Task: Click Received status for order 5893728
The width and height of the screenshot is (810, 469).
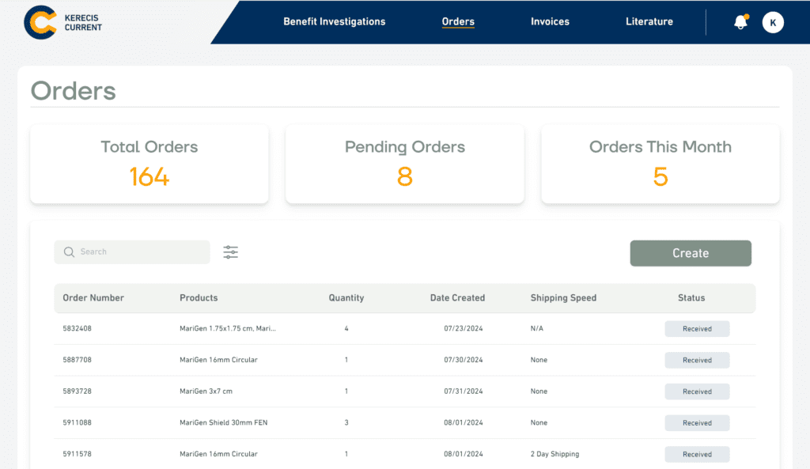Action: 697,391
